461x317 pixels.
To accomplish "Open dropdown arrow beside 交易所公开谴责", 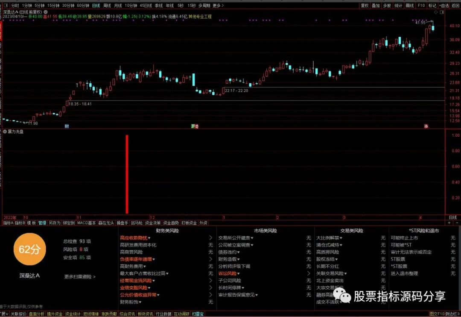I will tap(252, 238).
